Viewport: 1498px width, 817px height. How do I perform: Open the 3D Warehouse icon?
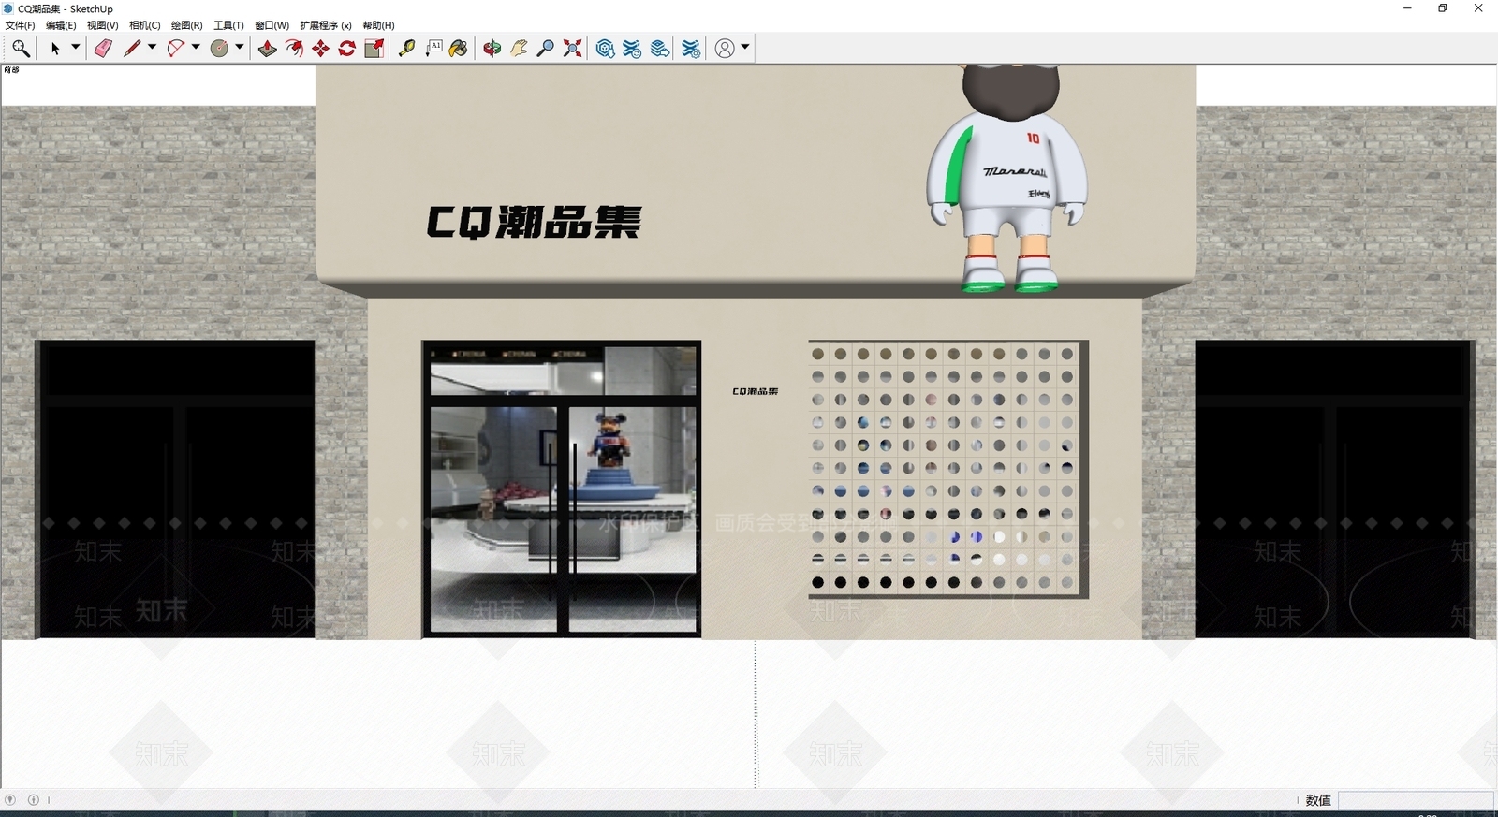(x=606, y=49)
